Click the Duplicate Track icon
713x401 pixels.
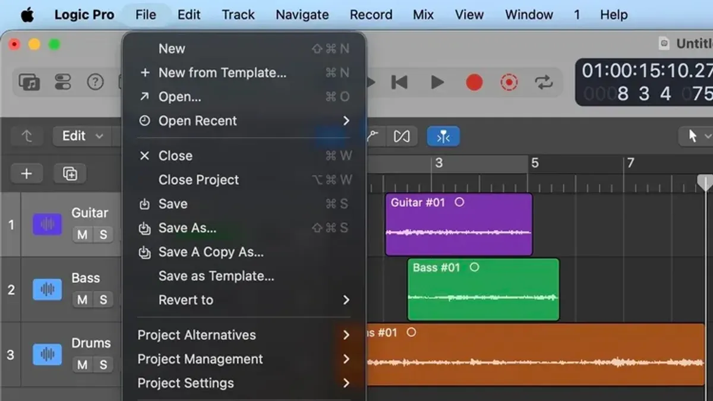[70, 173]
